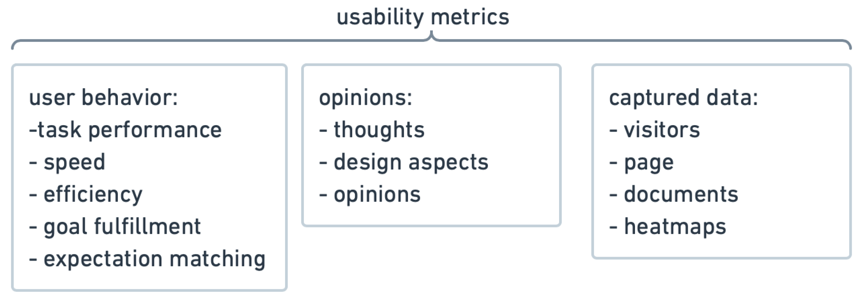This screenshot has height=298, width=860.
Task: Click the "expectation matching" list entry
Action: [x=154, y=259]
